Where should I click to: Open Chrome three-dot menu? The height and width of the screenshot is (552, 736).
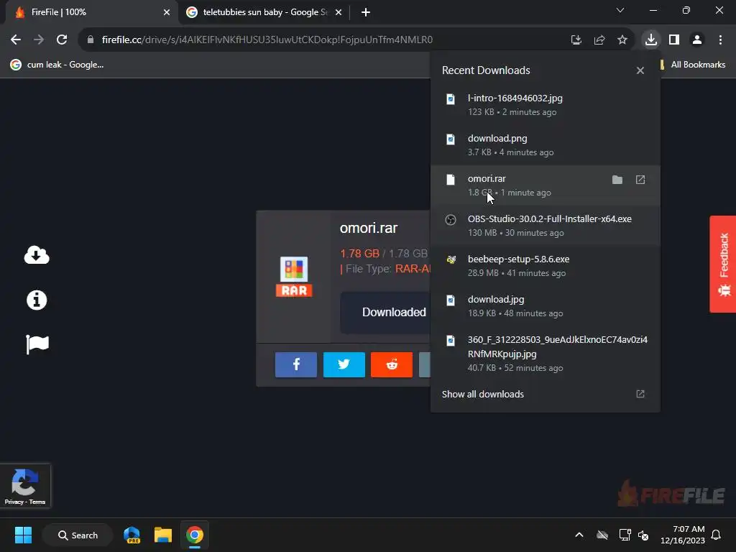[720, 40]
